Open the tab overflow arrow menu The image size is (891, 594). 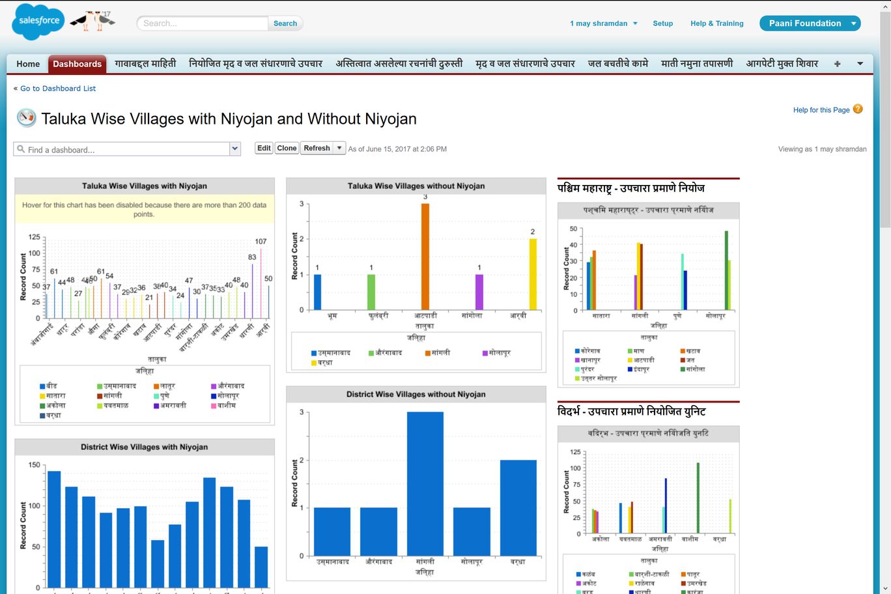860,64
